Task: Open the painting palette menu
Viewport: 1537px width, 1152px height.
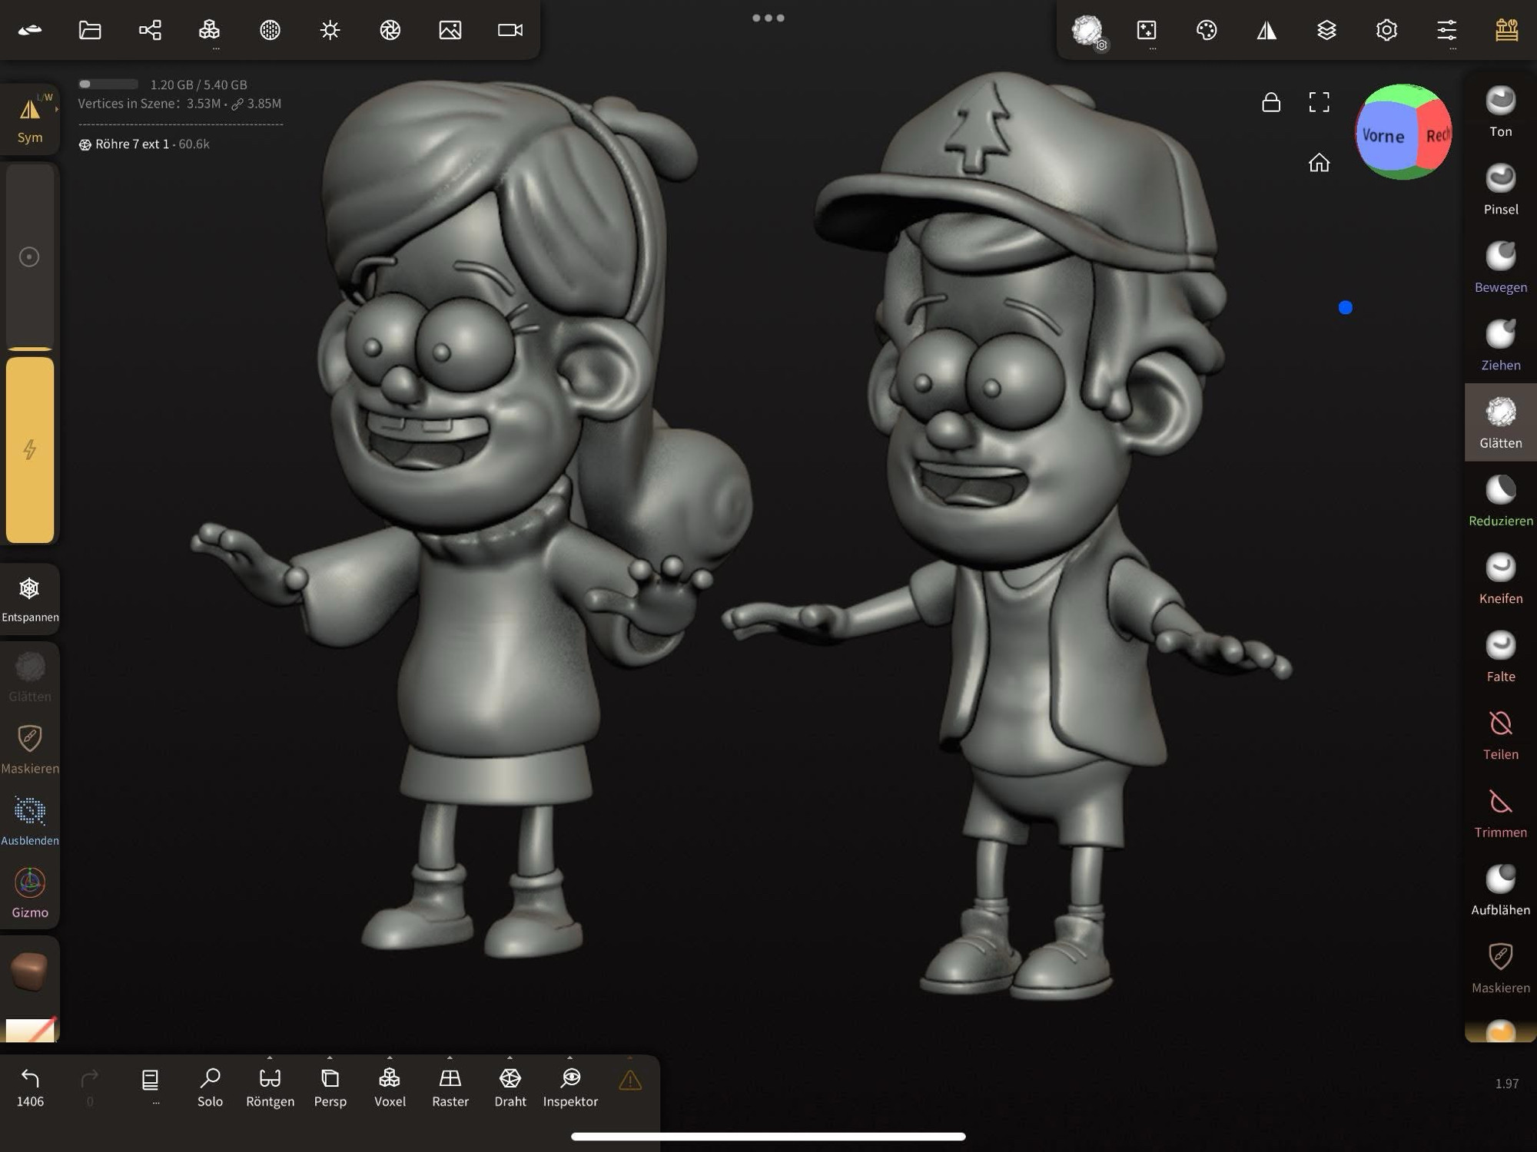Action: tap(1207, 30)
